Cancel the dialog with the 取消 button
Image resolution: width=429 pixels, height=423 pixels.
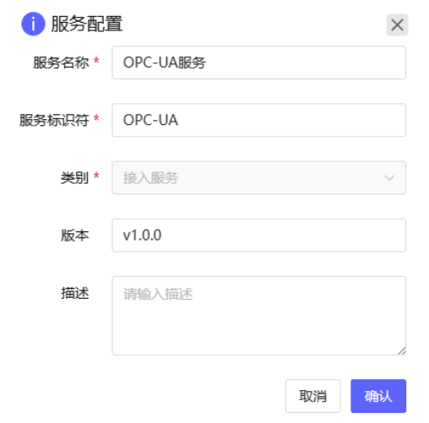coord(312,396)
